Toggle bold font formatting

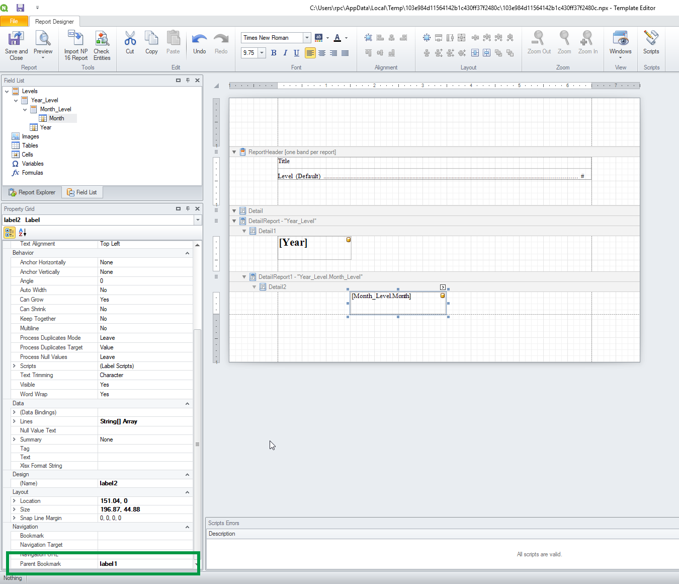click(x=274, y=53)
